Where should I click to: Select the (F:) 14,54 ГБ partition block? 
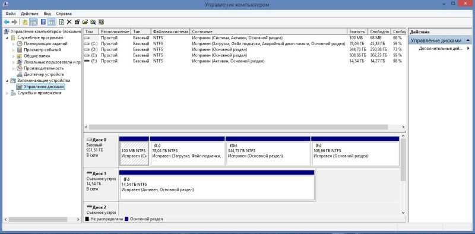[217, 185]
